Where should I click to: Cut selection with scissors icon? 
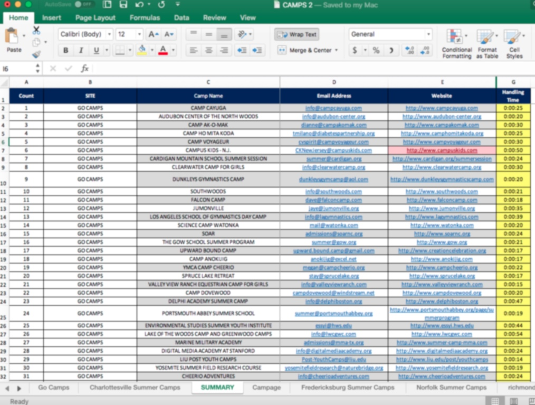36,30
